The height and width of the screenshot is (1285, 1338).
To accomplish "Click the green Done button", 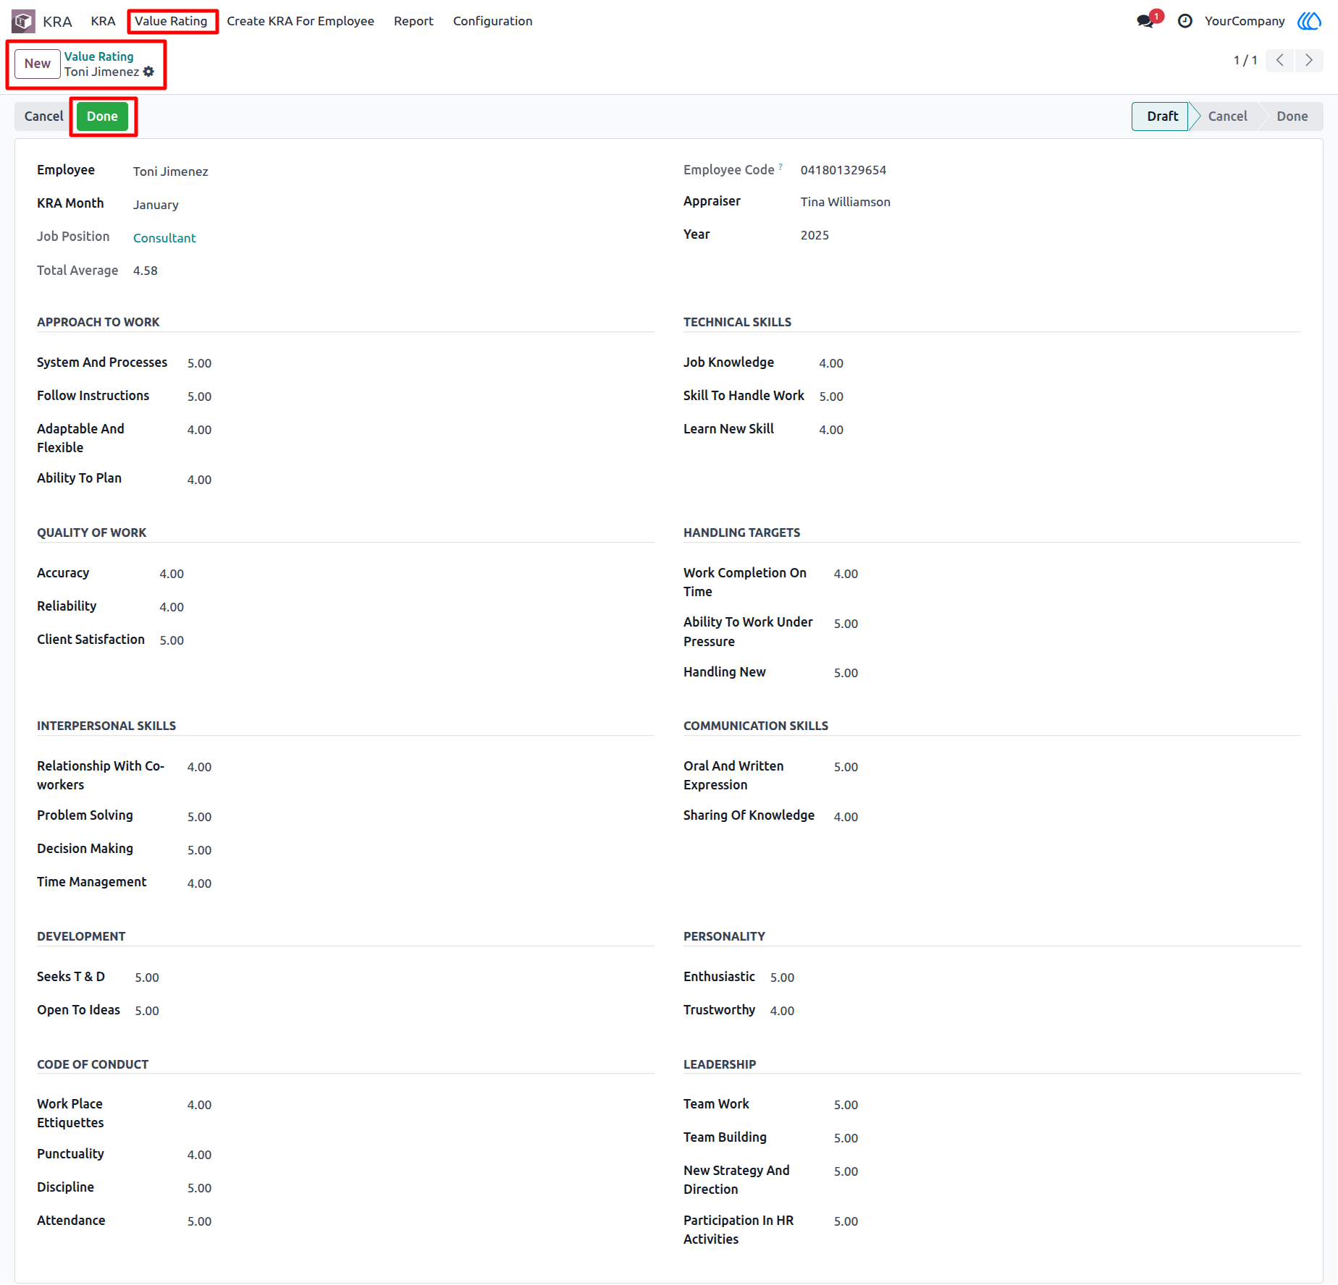I will 102,116.
